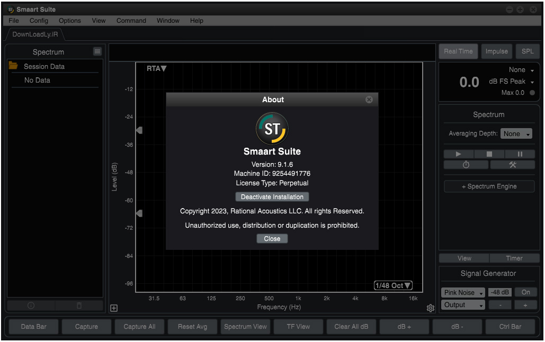This screenshot has height=342, width=545.
Task: Click the Version: 9.1.6 text
Action: (x=272, y=165)
